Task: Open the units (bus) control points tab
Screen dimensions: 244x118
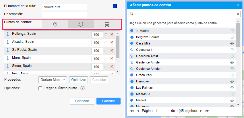Action: pos(107,25)
